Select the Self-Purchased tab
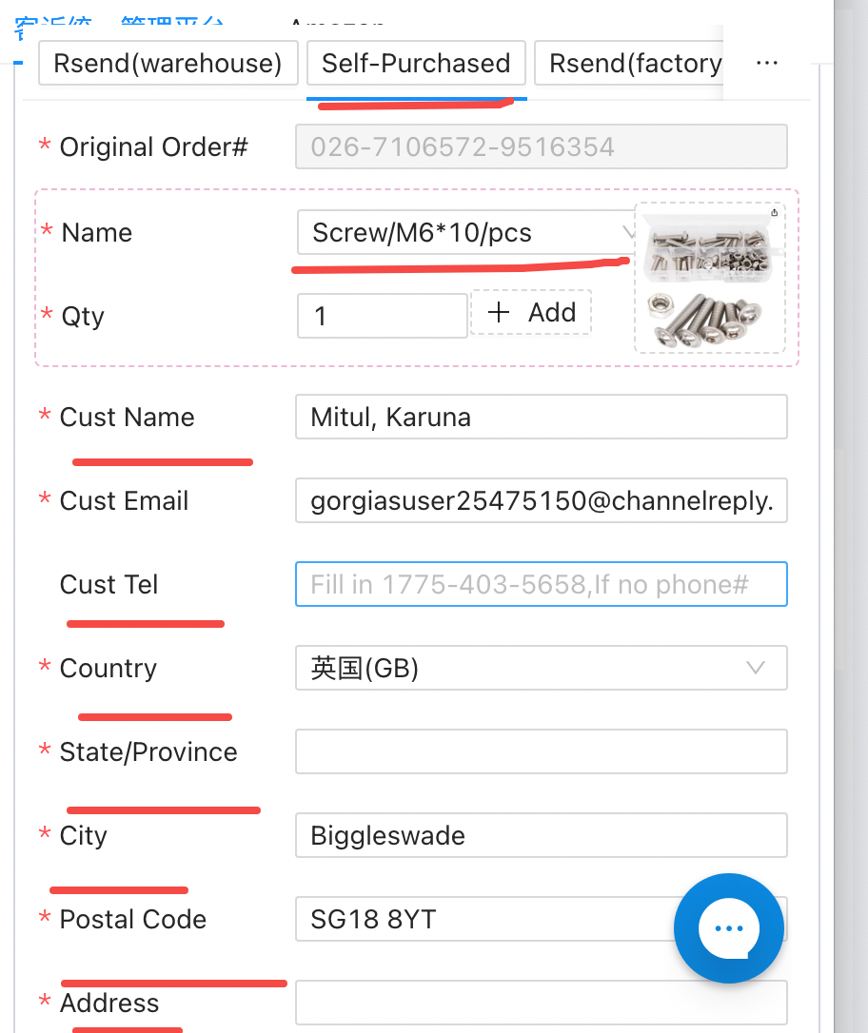Image resolution: width=868 pixels, height=1033 pixels. 416,64
